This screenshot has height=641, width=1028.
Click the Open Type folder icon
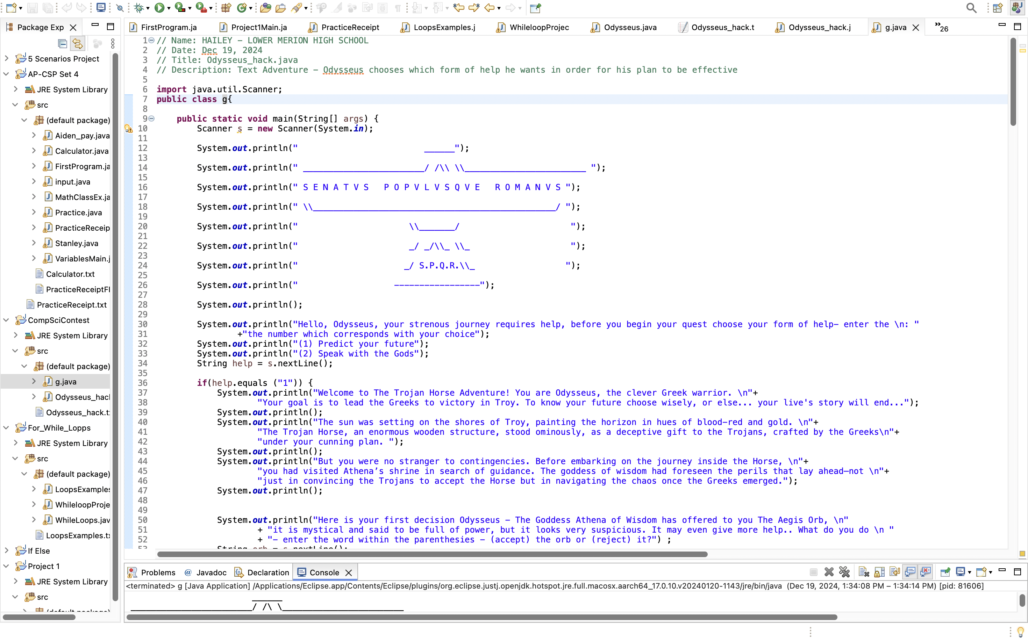pyautogui.click(x=265, y=8)
